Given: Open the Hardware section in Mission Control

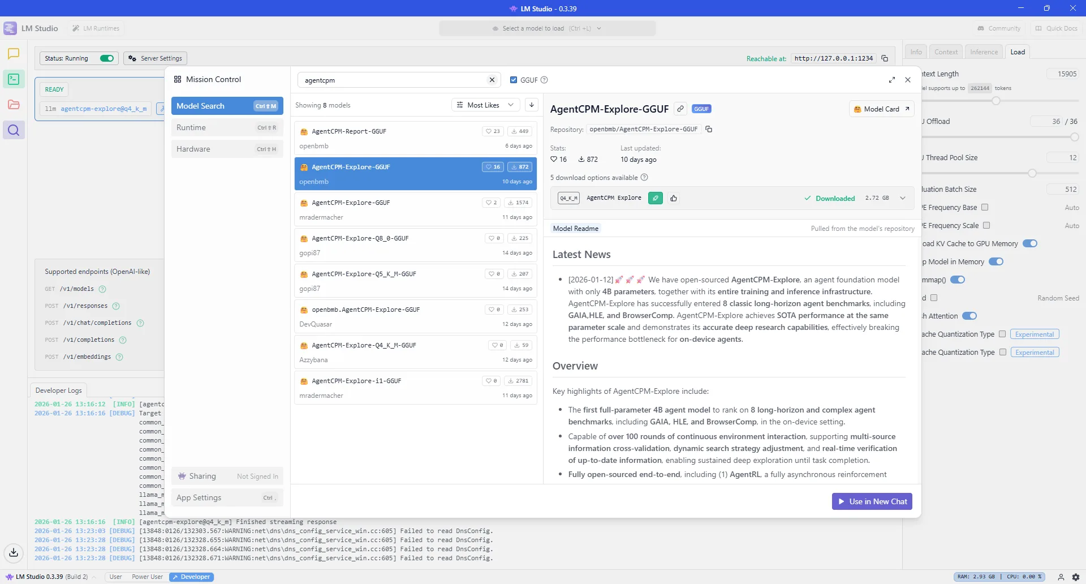Looking at the screenshot, I should 227,149.
